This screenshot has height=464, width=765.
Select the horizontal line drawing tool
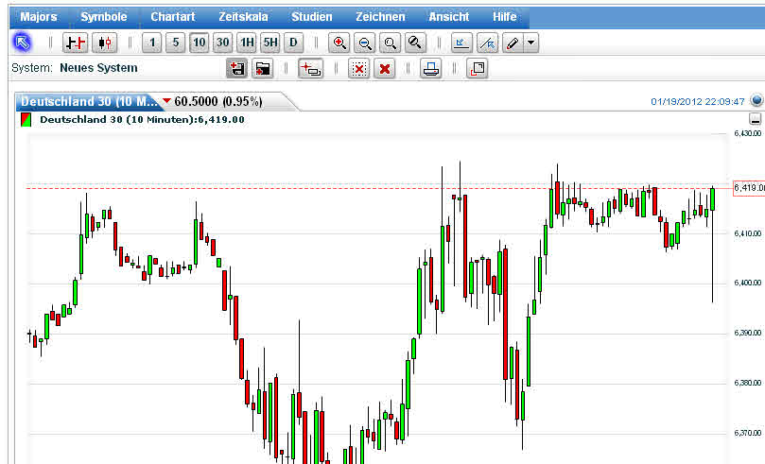point(461,43)
